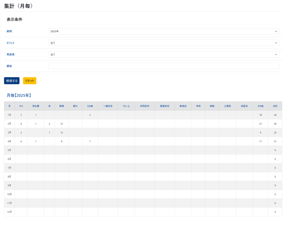Click the 紹介 column header
Viewport: 286px width, 237px height.
click(x=75, y=106)
